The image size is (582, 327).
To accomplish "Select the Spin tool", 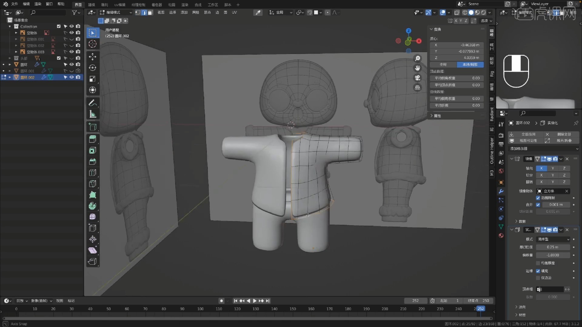I will click(x=93, y=206).
